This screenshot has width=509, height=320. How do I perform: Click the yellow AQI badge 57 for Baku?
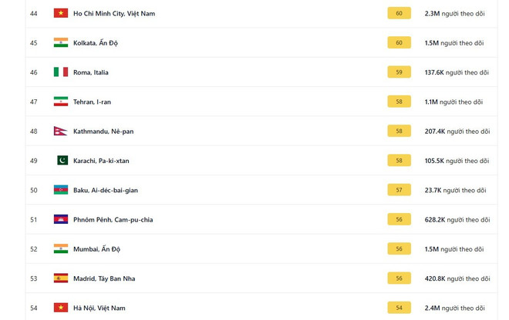click(399, 190)
